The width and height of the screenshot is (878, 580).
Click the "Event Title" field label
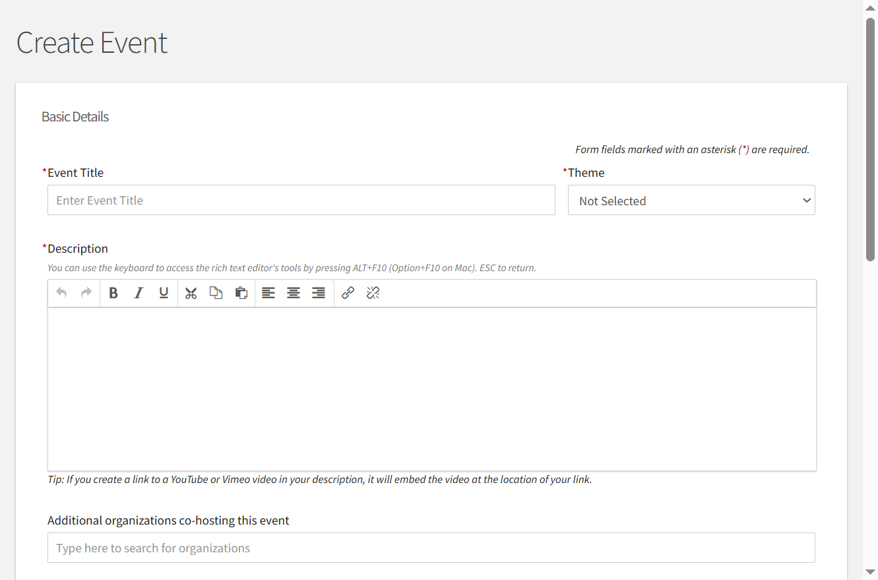click(75, 173)
